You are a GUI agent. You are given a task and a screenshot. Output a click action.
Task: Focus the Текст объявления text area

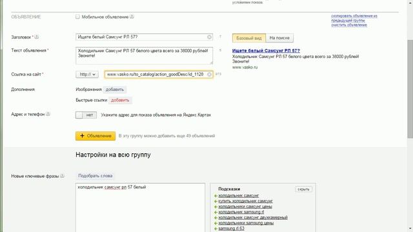coord(144,56)
